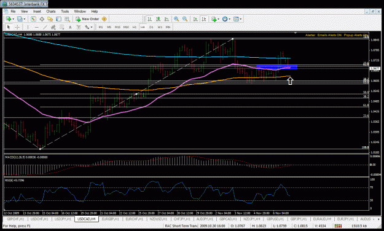This screenshot has height=231, width=384.
Task: Switch to the EURAUD,H4 chart tab
Action: click(x=322, y=219)
